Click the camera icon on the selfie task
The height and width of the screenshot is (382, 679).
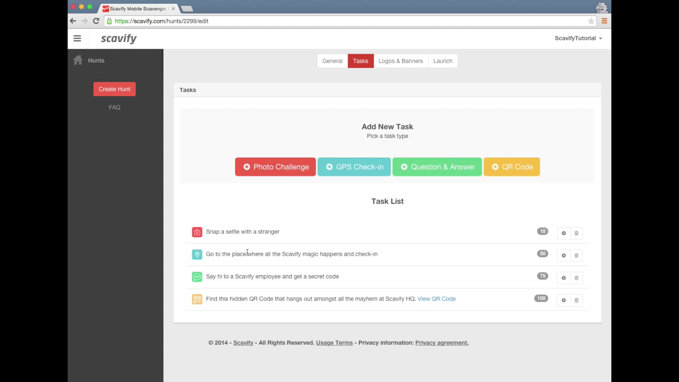(x=197, y=232)
